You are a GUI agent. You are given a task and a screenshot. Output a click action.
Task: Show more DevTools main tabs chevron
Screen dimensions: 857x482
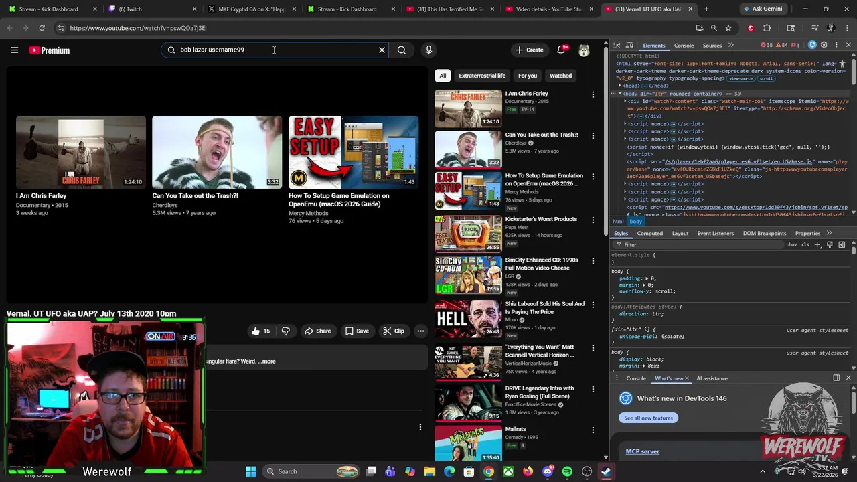coord(731,45)
